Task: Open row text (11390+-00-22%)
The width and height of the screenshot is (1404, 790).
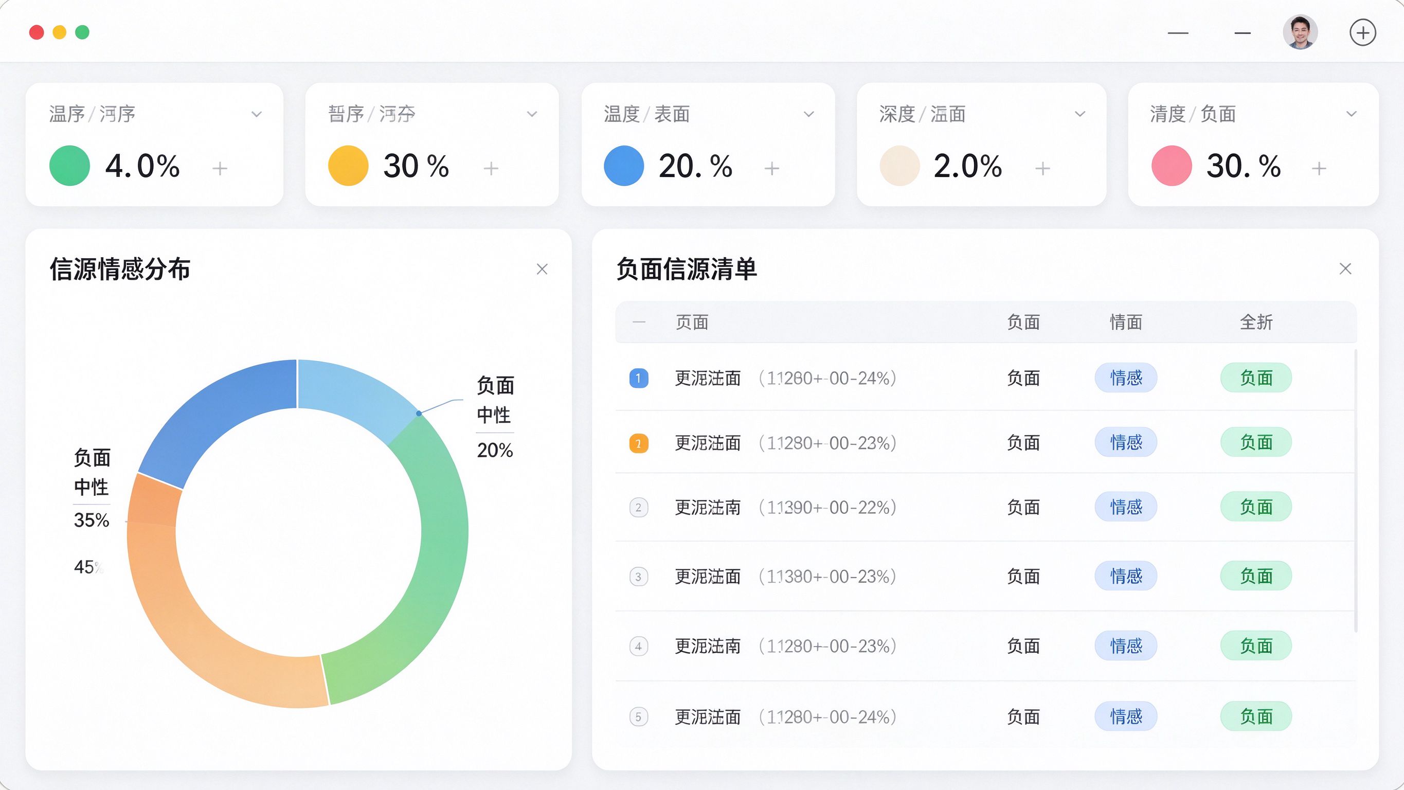Action: [827, 508]
